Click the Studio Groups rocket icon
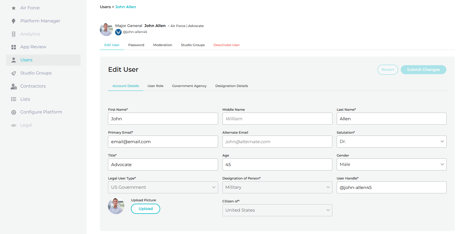457x234 pixels. pyautogui.click(x=14, y=73)
